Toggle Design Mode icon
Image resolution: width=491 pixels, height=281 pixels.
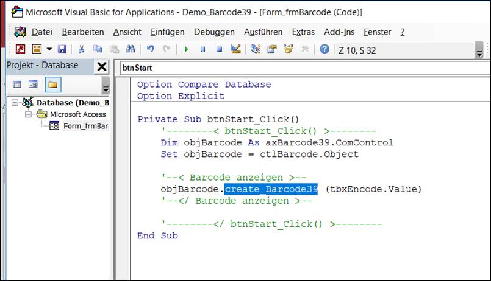pos(236,49)
